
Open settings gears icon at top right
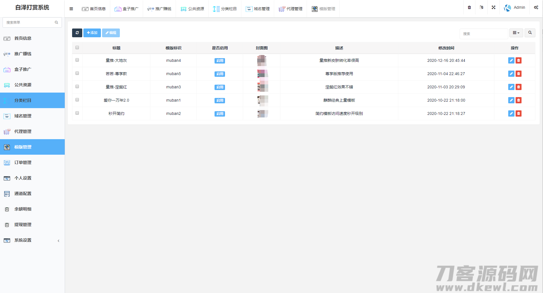[x=536, y=8]
